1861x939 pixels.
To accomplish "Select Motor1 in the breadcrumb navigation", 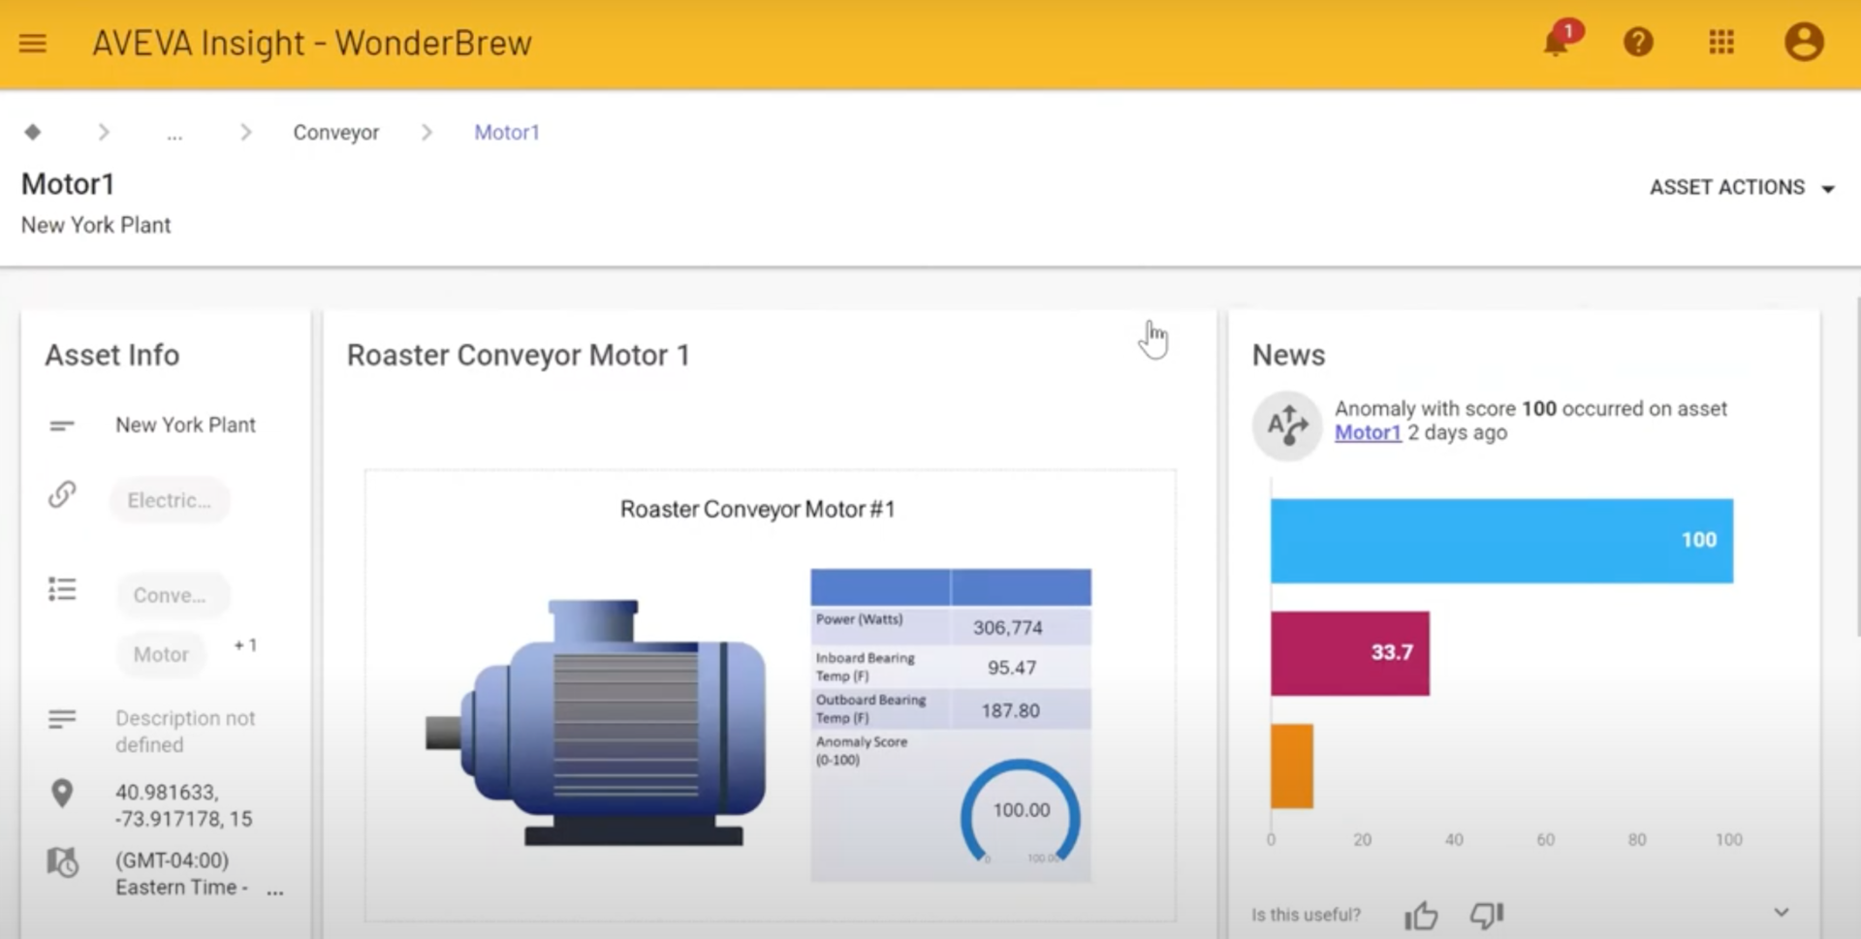I will (506, 132).
